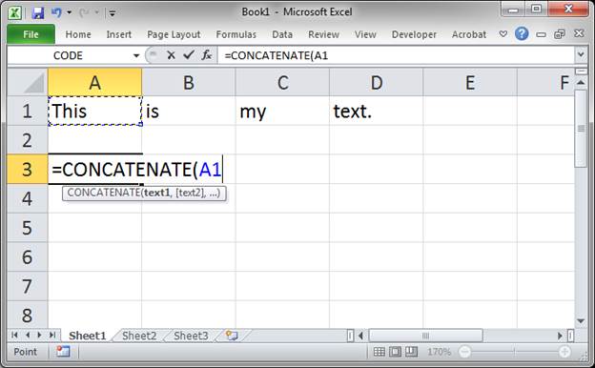The height and width of the screenshot is (368, 595).
Task: Switch to Page Break Preview button
Action: point(411,352)
